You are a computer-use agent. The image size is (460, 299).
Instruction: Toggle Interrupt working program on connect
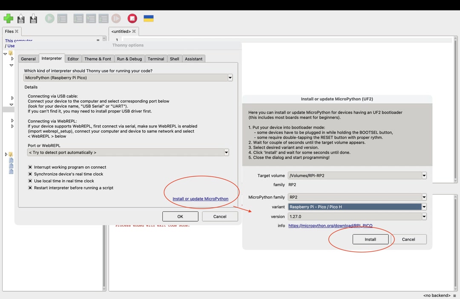point(30,167)
